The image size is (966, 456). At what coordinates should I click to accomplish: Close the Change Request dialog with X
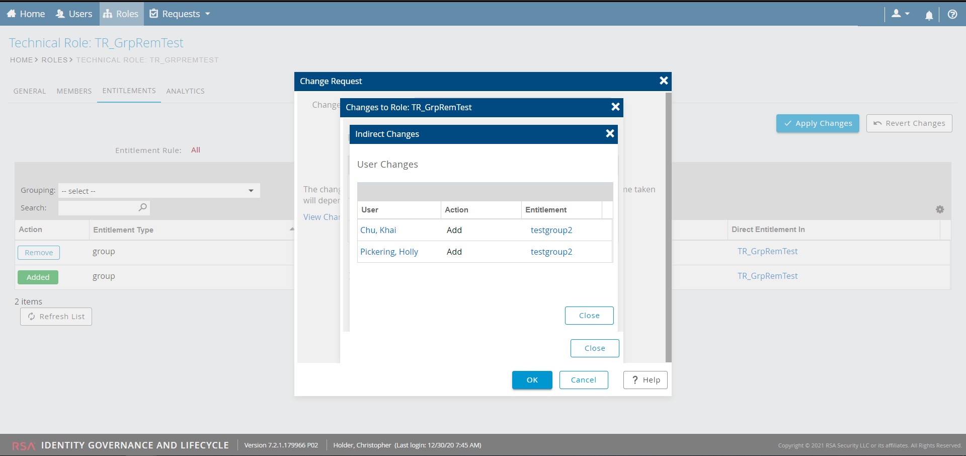coord(664,81)
